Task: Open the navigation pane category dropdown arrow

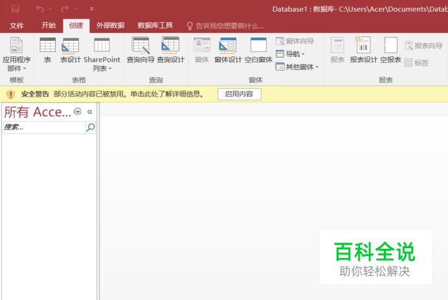Action: 78,111
